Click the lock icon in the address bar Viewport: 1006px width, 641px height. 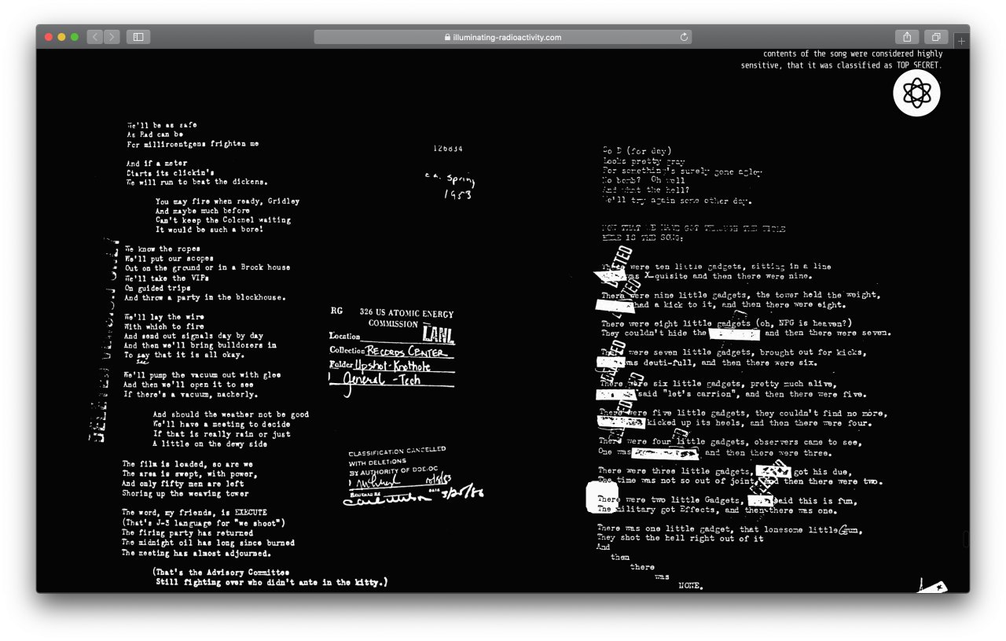[x=447, y=37]
